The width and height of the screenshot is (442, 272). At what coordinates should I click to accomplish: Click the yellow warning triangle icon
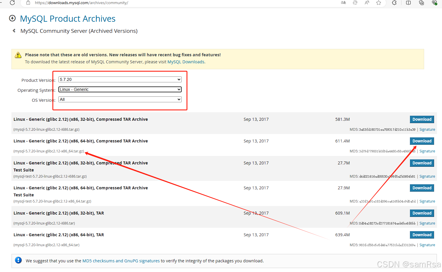[x=18, y=55]
